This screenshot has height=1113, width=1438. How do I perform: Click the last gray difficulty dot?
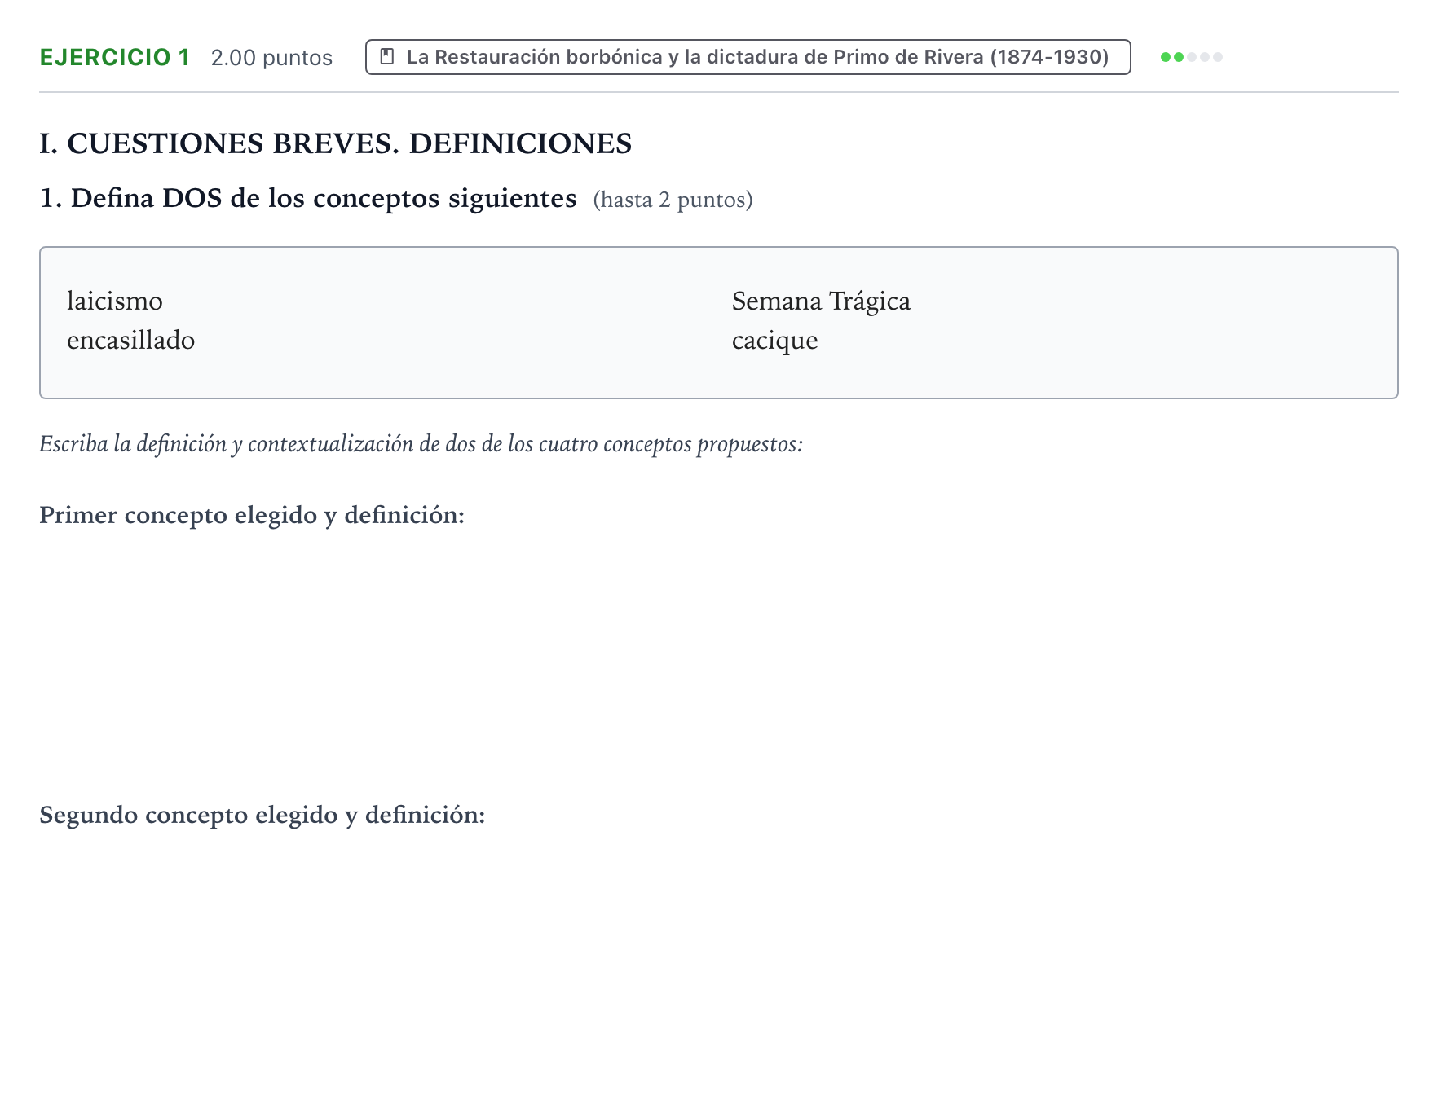coord(1218,57)
